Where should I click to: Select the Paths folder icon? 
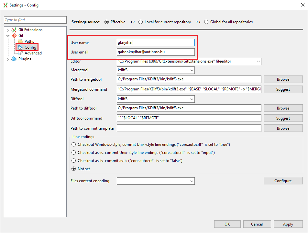click(x=20, y=41)
